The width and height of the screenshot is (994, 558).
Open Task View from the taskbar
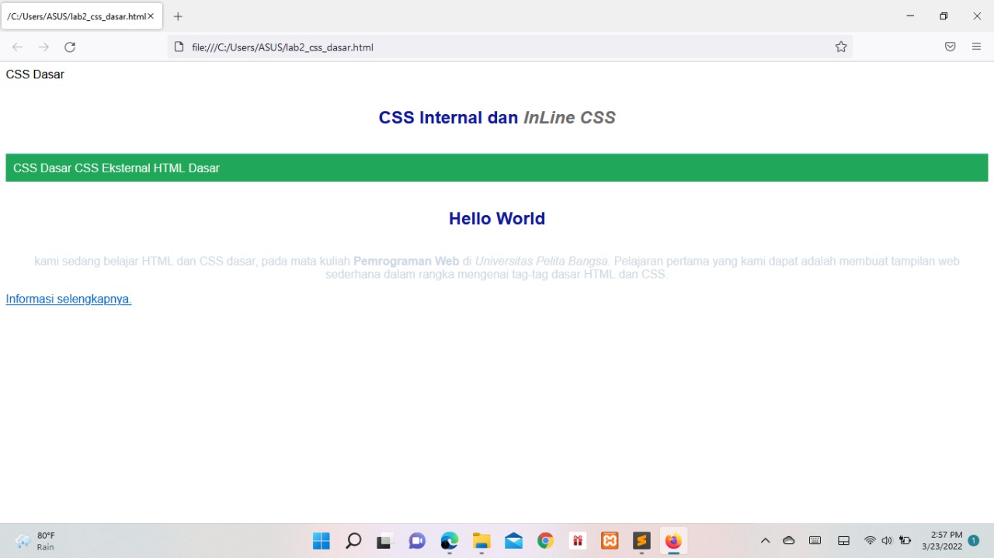[385, 541]
